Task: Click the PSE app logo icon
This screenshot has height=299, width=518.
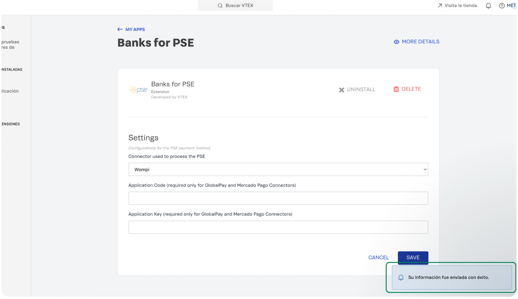Action: pos(137,90)
